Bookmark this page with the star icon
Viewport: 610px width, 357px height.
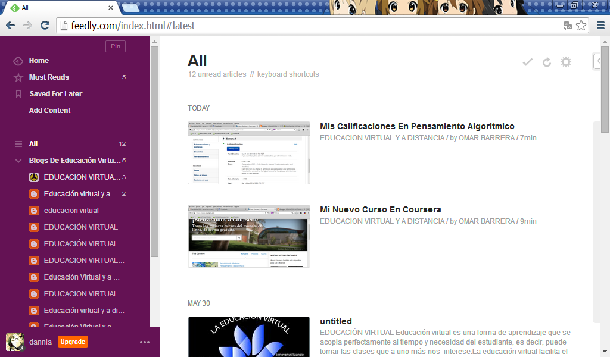click(581, 26)
